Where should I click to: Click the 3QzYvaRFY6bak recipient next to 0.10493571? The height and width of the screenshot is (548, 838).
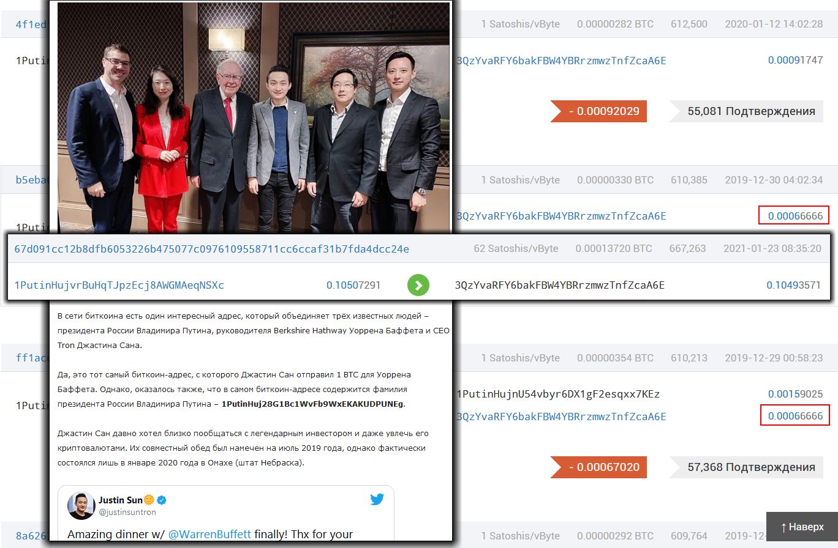point(559,285)
